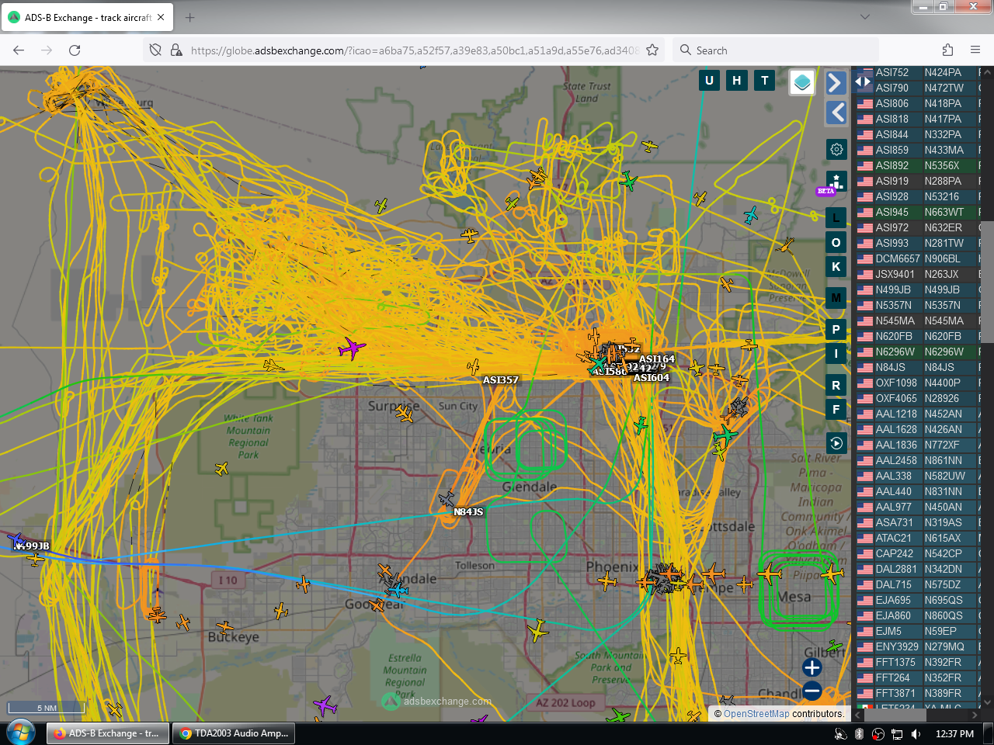The image size is (994, 745).
Task: Click the tracking protection shield icon
Action: pyautogui.click(x=155, y=50)
